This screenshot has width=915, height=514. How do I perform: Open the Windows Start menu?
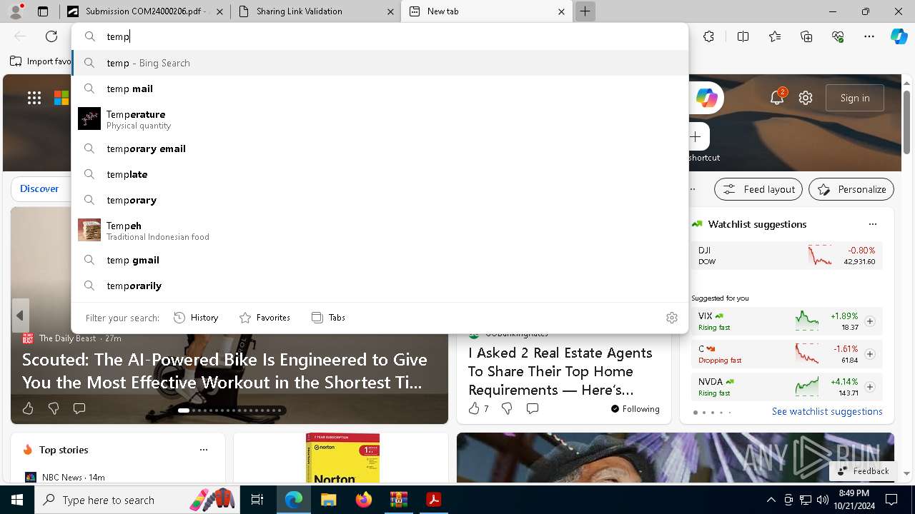pos(17,500)
